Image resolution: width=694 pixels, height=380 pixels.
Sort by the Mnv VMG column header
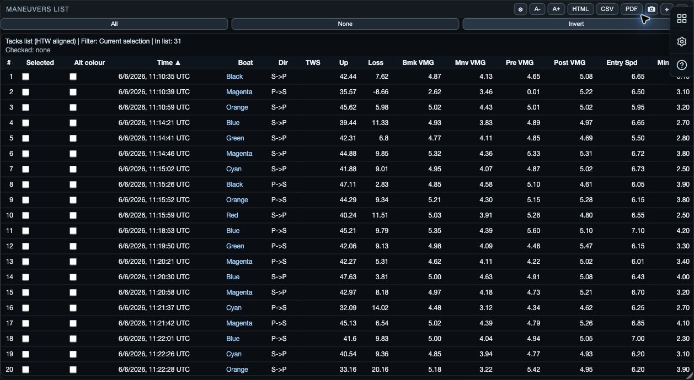pos(471,63)
